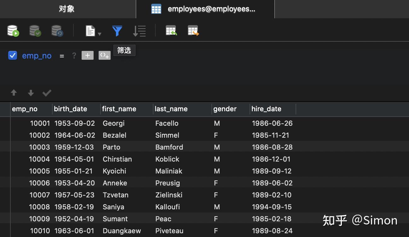This screenshot has height=237, width=409.
Task: Set the filter value question mark
Action: pos(74,56)
